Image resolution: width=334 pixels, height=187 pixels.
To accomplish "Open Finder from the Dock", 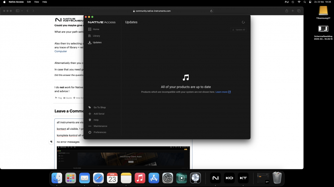I will pyautogui.click(x=57, y=178).
